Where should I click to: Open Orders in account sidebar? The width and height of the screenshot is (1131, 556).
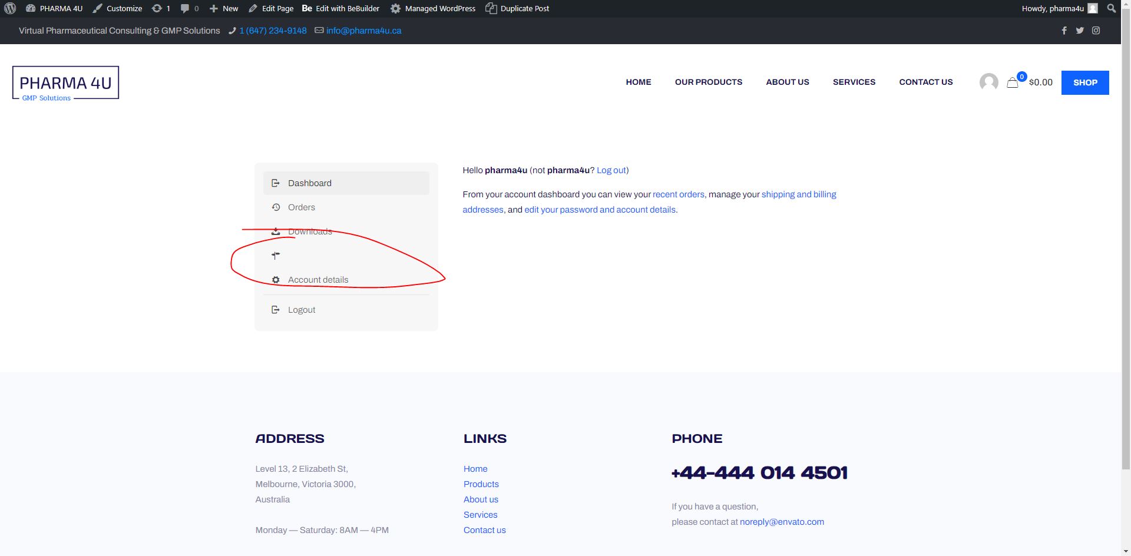tap(346, 207)
